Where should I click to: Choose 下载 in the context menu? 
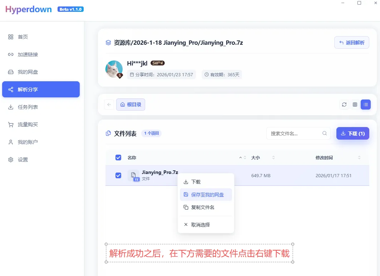tap(206, 182)
